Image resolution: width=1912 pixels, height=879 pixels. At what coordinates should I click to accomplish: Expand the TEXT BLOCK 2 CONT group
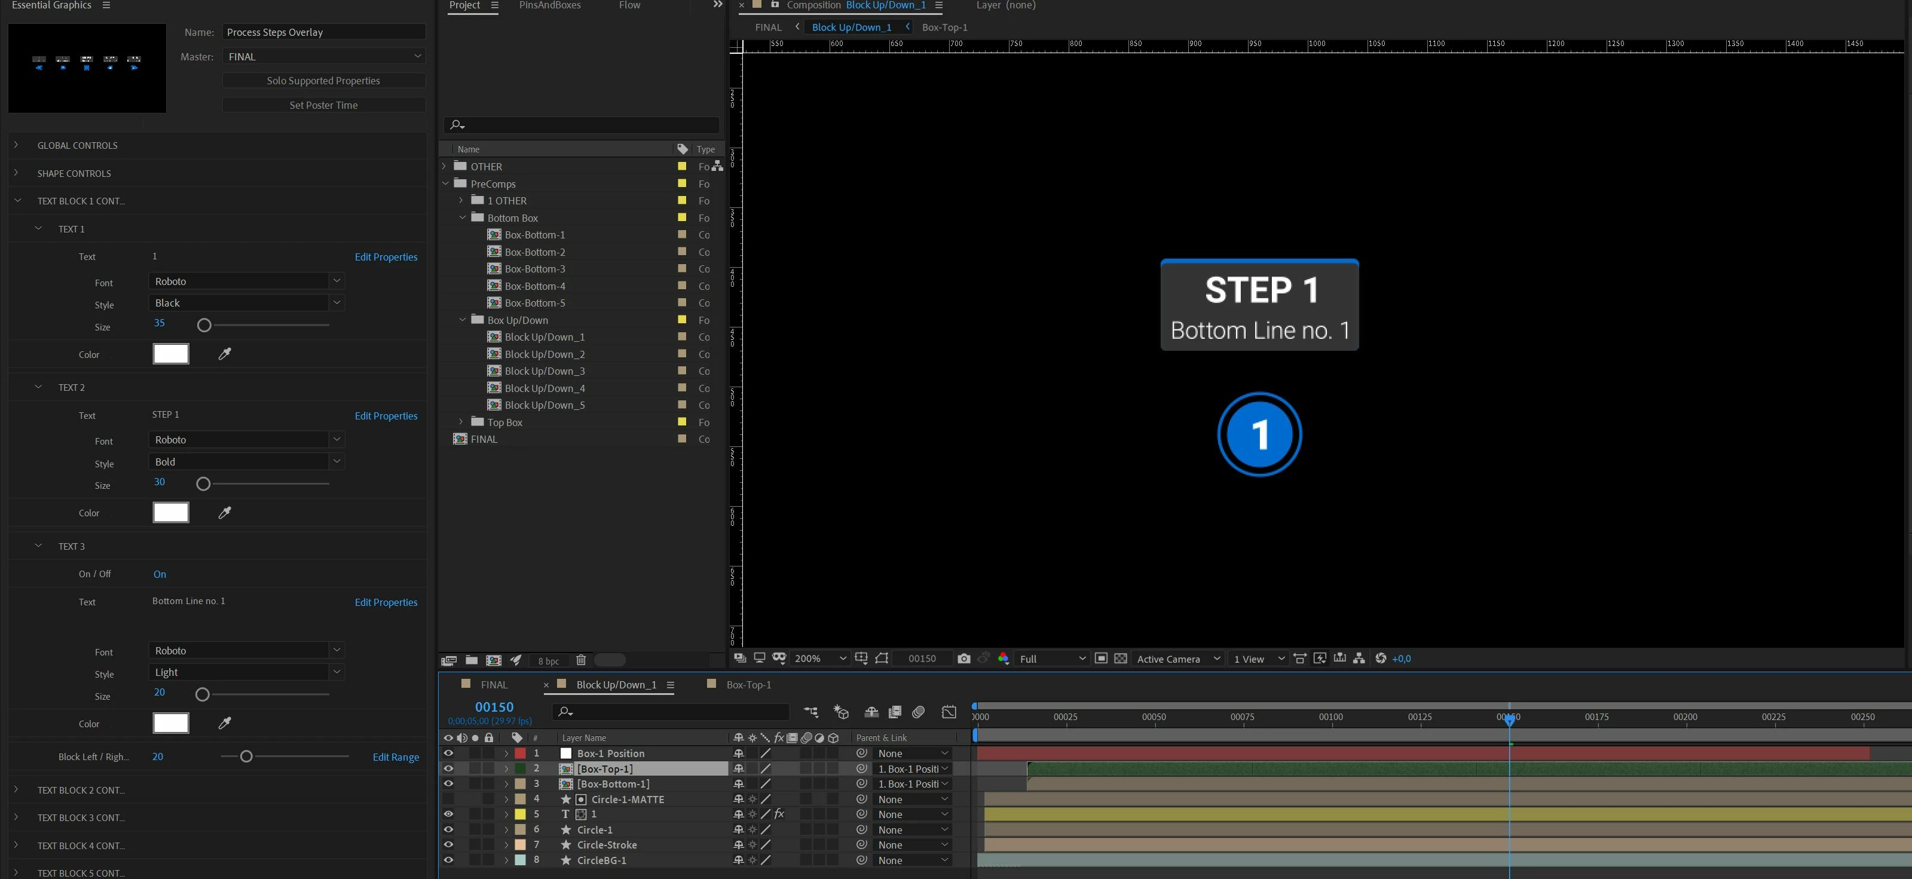[x=16, y=790]
